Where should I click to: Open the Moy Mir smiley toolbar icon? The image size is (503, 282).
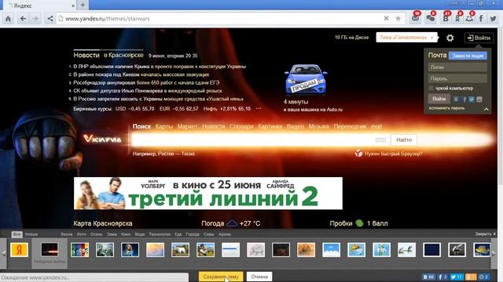pyautogui.click(x=469, y=19)
